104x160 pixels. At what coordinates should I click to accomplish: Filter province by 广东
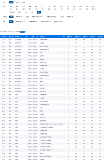43,6
